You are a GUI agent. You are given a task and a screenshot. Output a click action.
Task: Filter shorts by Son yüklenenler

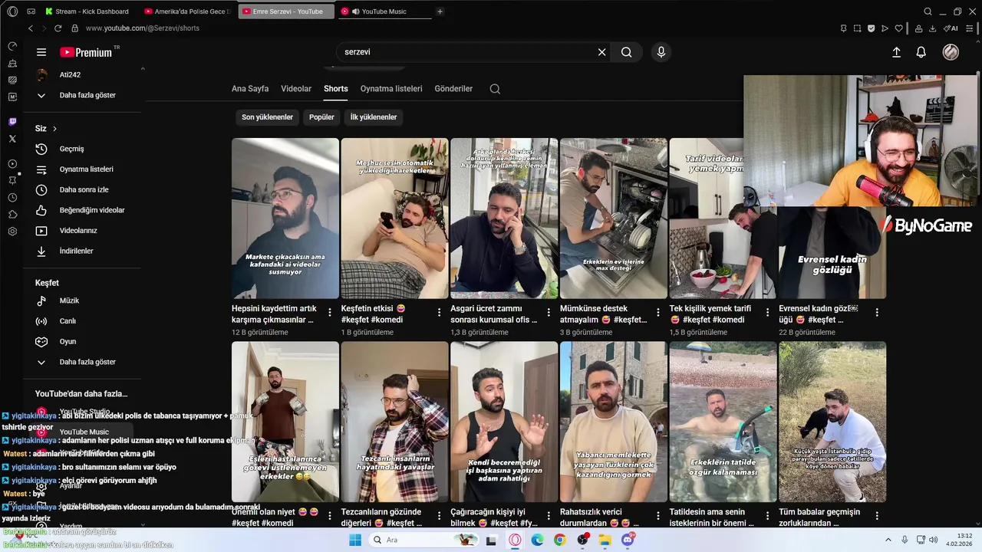tap(267, 117)
